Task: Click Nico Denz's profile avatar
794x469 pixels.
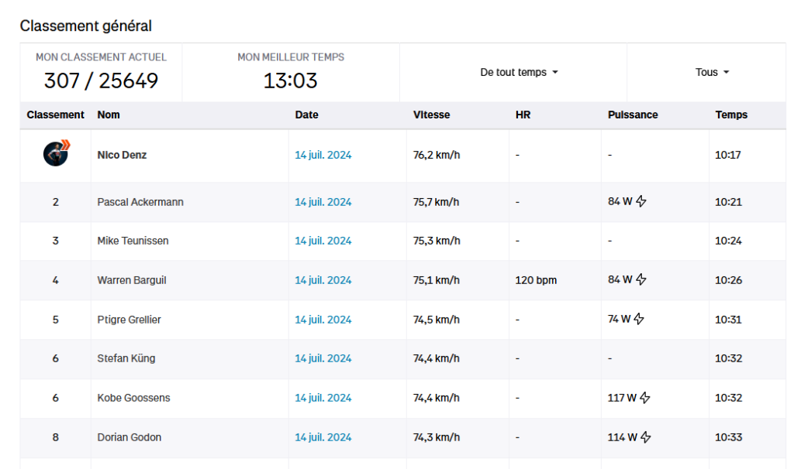Action: pyautogui.click(x=56, y=154)
